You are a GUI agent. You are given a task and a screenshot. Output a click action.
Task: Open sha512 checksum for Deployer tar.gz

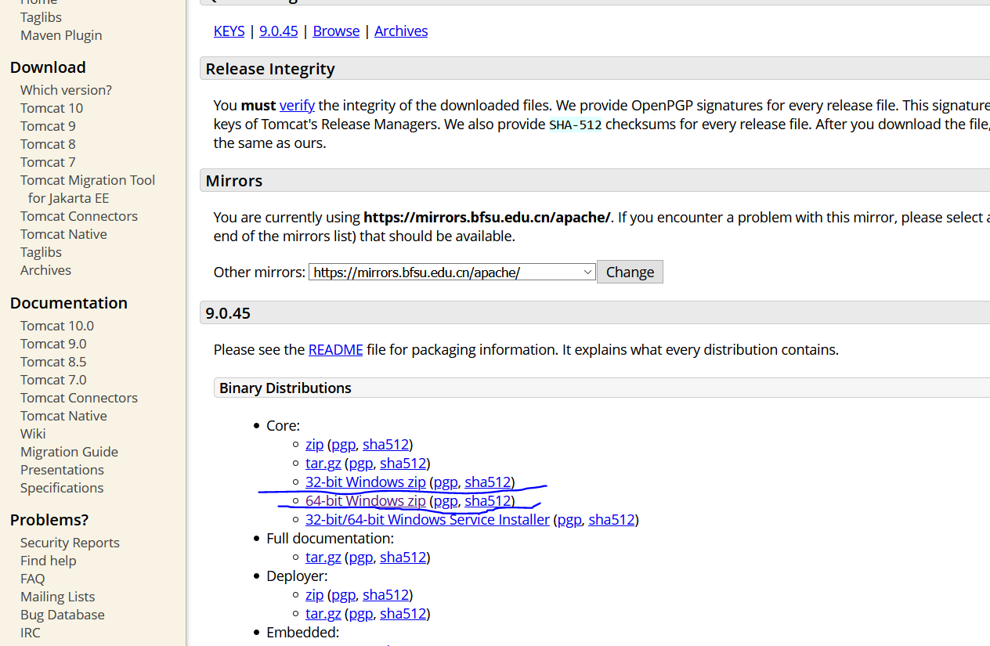[403, 613]
